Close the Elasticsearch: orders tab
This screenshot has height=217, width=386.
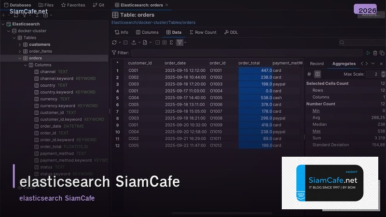[166, 5]
